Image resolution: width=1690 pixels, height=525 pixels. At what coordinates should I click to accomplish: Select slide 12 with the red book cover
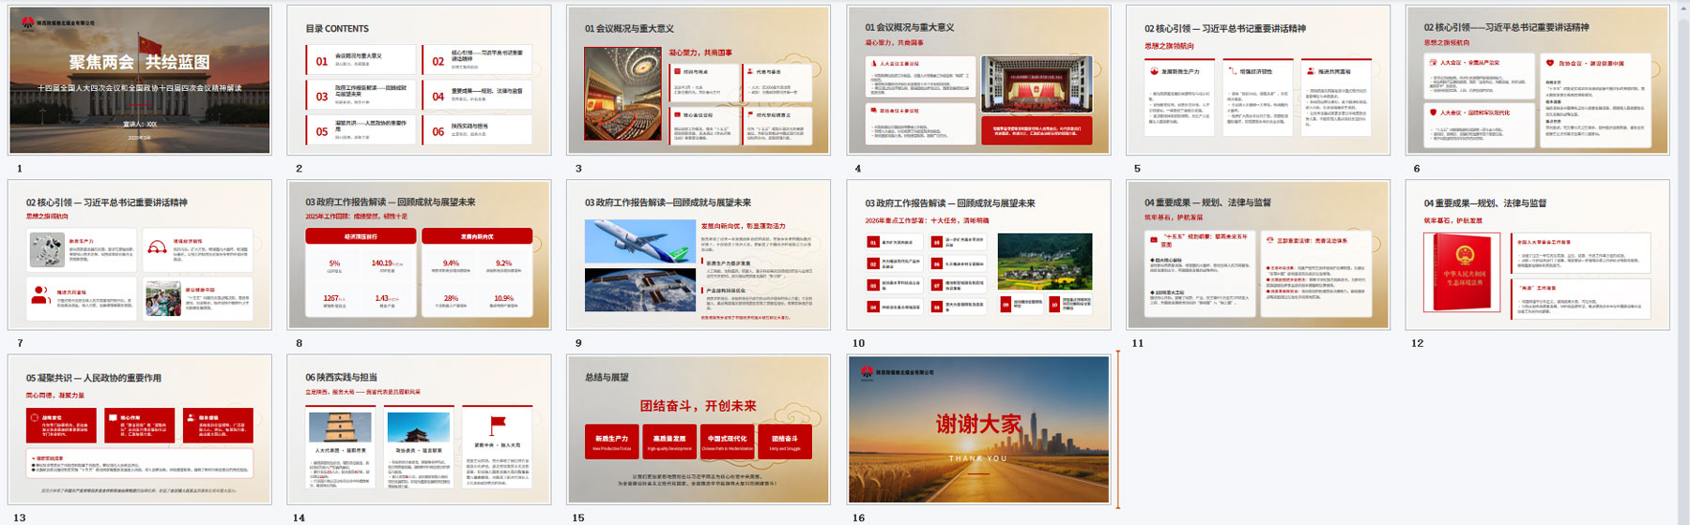1538,255
